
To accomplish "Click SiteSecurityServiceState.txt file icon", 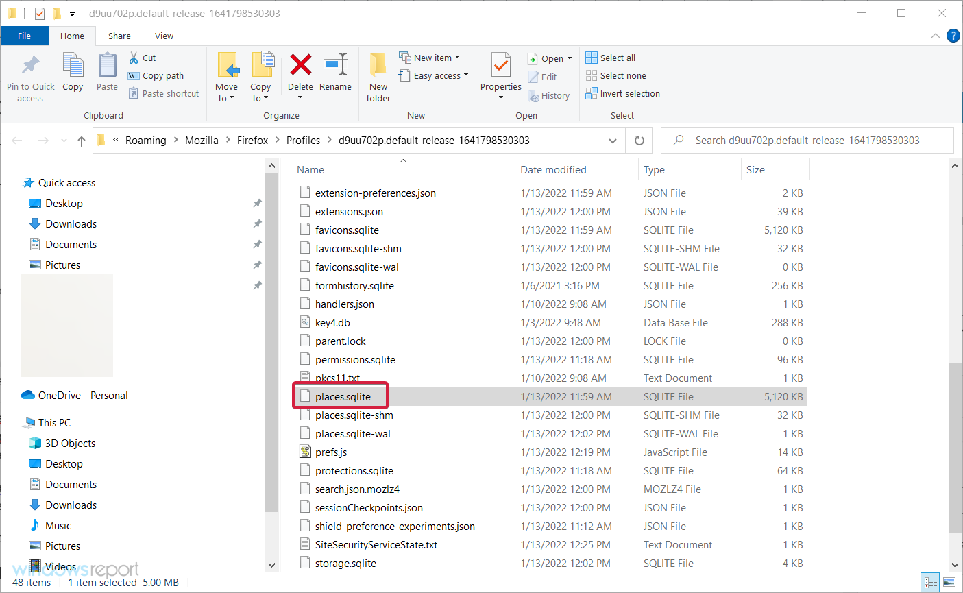I will coord(306,544).
